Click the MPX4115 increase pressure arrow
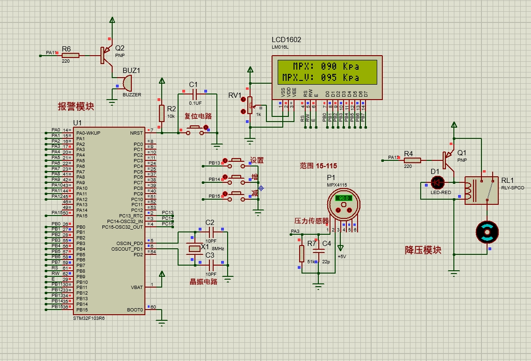The width and height of the screenshot is (531, 361). [x=338, y=210]
